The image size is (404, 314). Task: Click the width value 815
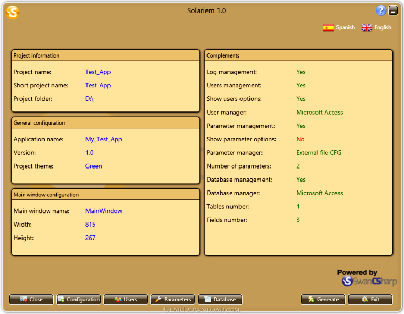tap(90, 225)
